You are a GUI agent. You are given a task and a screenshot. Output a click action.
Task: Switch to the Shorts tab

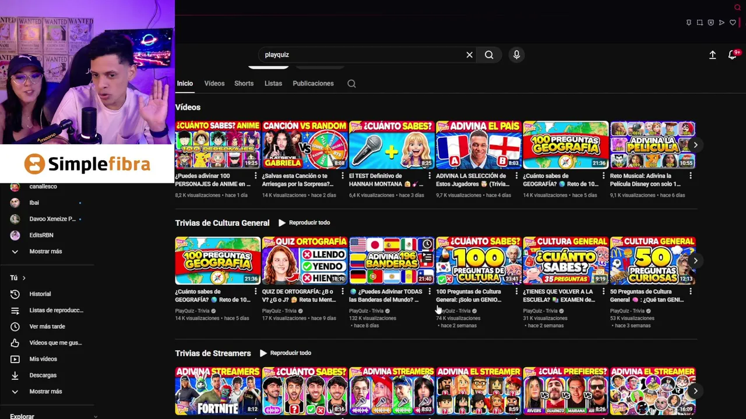[244, 84]
